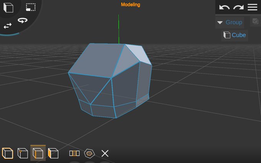Select the Group label in the hierarchy
The width and height of the screenshot is (261, 163).
pos(234,22)
